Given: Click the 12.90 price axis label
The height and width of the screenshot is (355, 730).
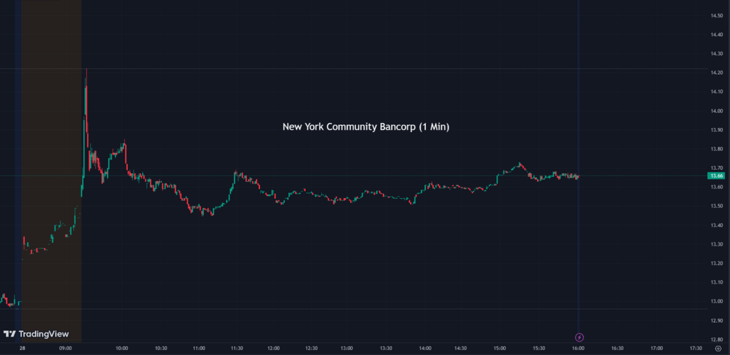Looking at the screenshot, I should [x=716, y=321].
